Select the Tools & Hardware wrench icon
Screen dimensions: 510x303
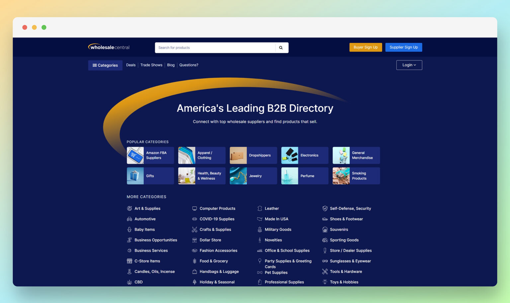pyautogui.click(x=324, y=271)
